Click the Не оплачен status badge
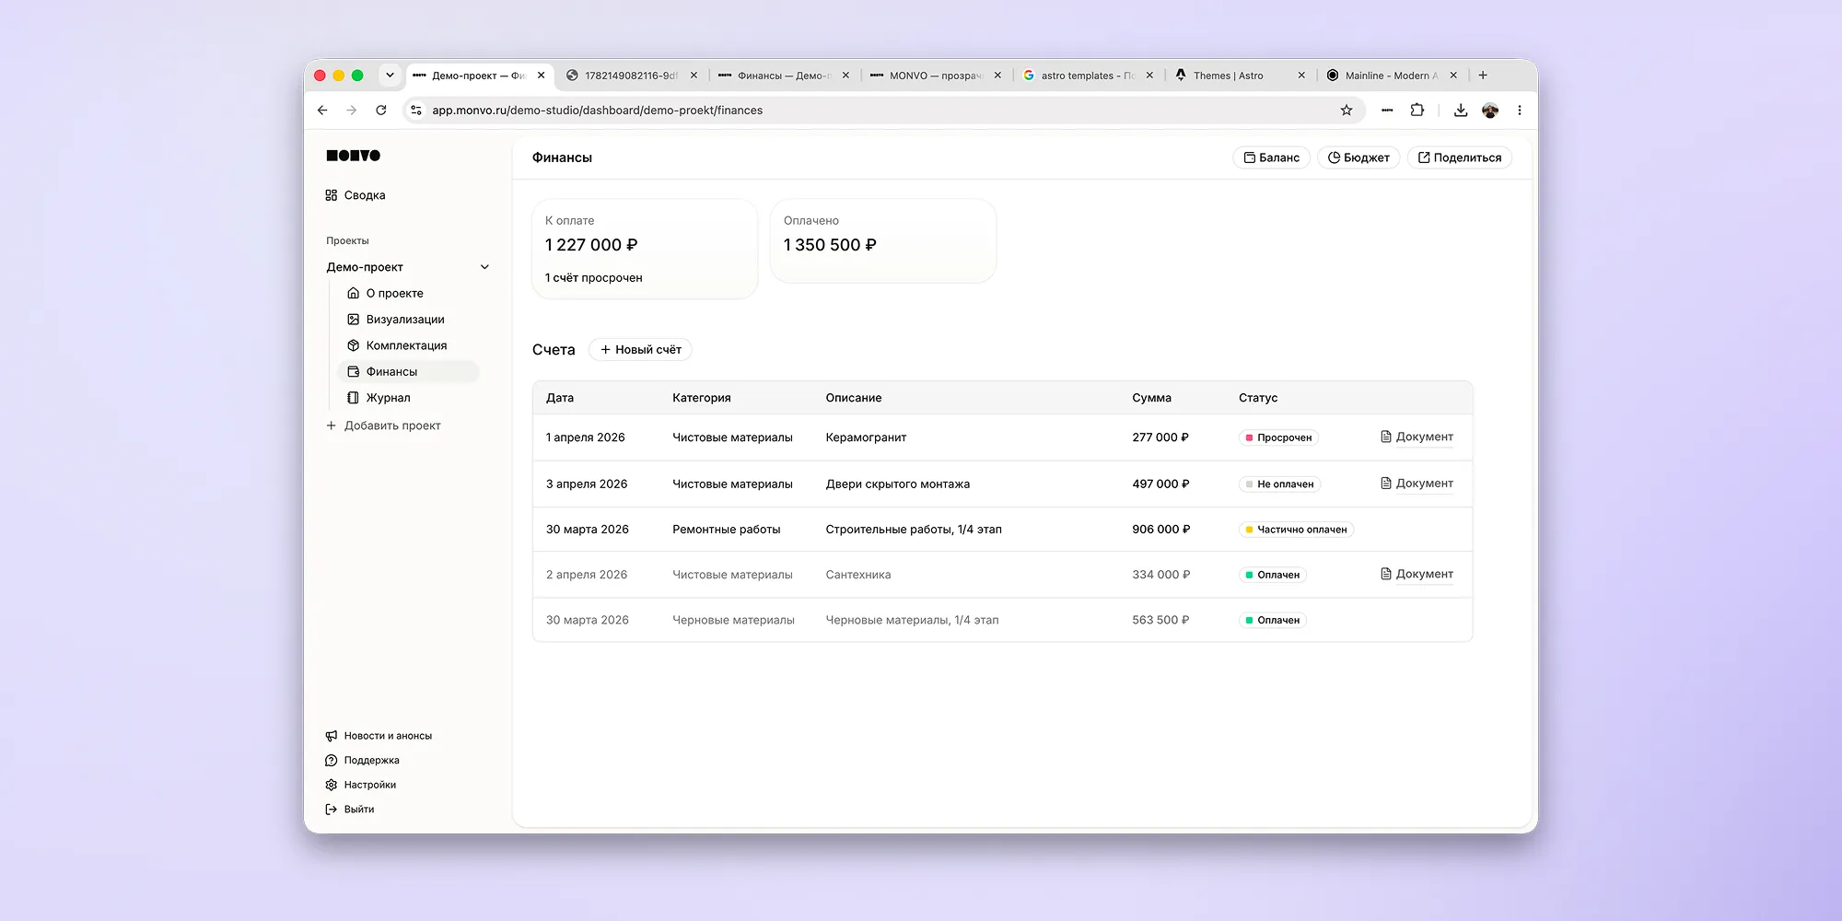Image resolution: width=1842 pixels, height=921 pixels. pos(1279,484)
